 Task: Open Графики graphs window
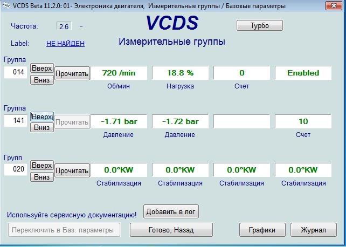click(262, 230)
